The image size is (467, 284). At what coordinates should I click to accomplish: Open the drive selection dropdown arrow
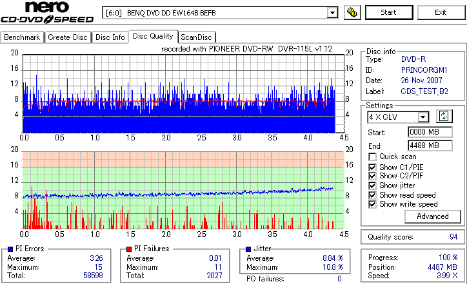(332, 13)
